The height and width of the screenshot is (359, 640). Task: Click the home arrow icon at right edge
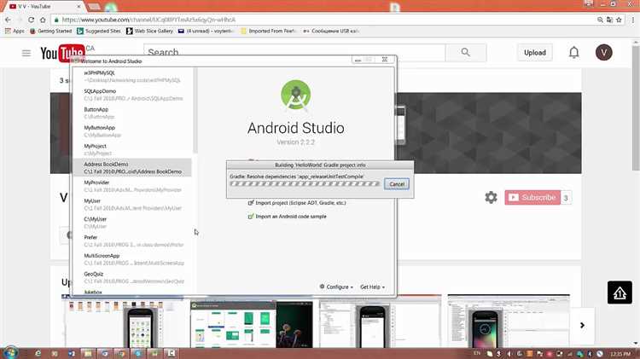(620, 292)
